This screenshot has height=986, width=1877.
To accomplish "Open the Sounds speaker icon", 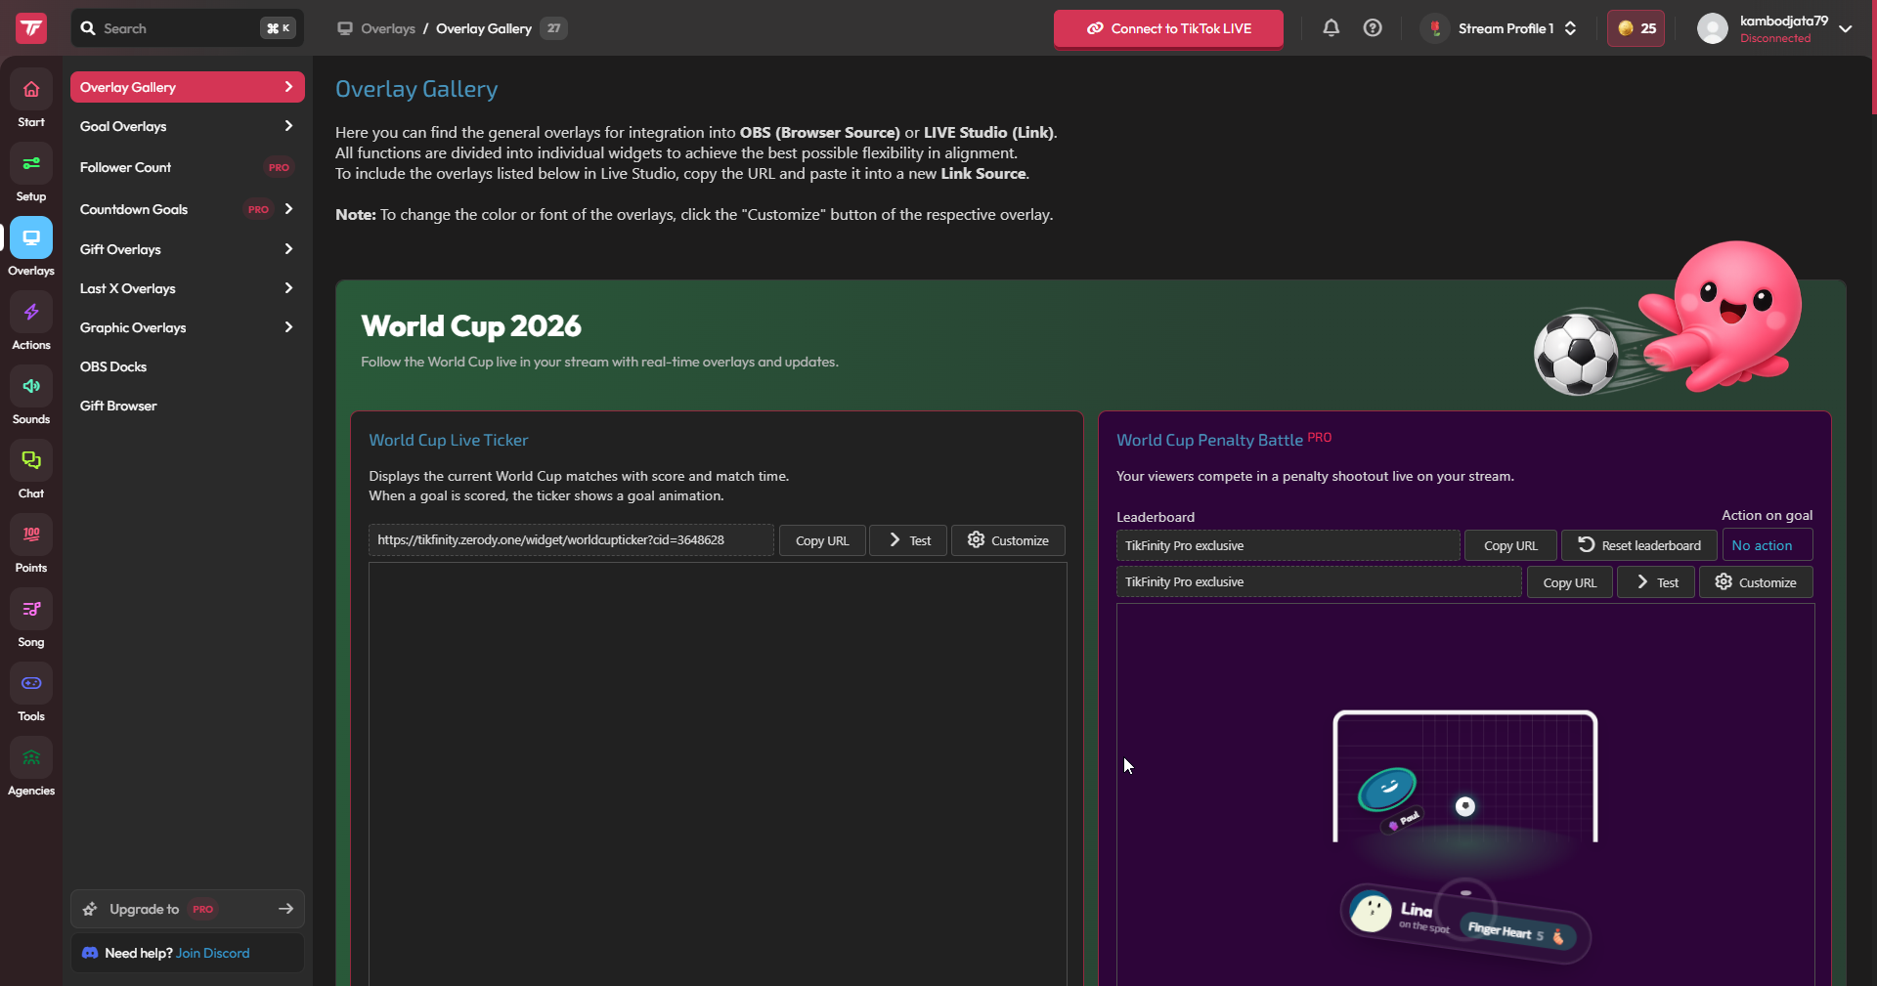I will (x=31, y=387).
